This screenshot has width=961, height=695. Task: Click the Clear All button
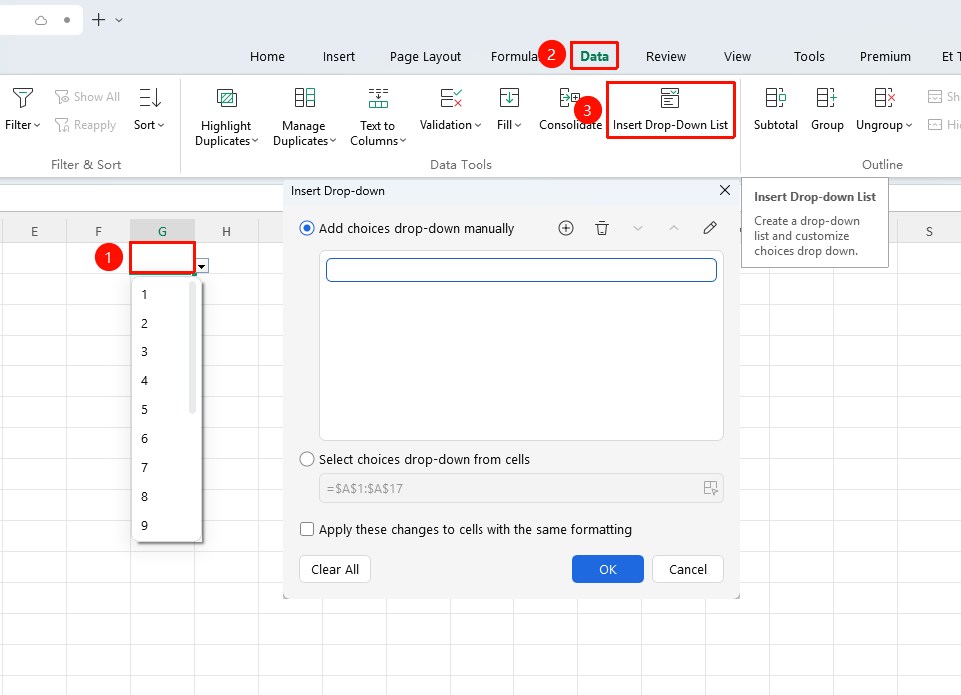(335, 569)
